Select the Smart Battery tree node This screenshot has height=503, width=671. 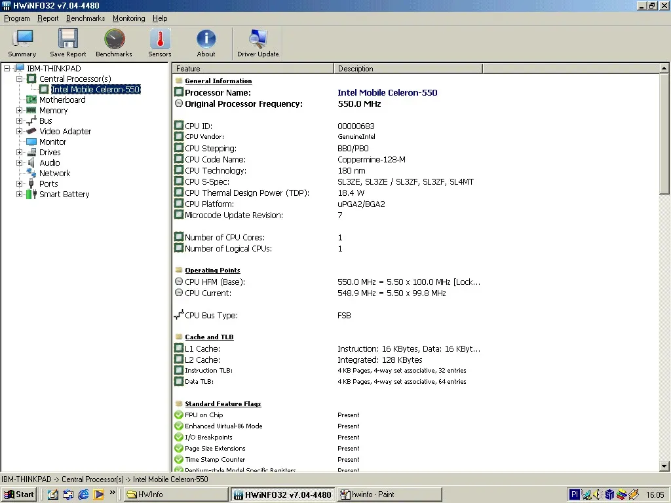click(64, 194)
